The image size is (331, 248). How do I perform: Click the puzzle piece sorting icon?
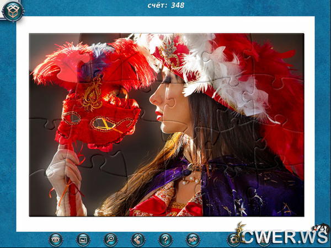(x=138, y=239)
